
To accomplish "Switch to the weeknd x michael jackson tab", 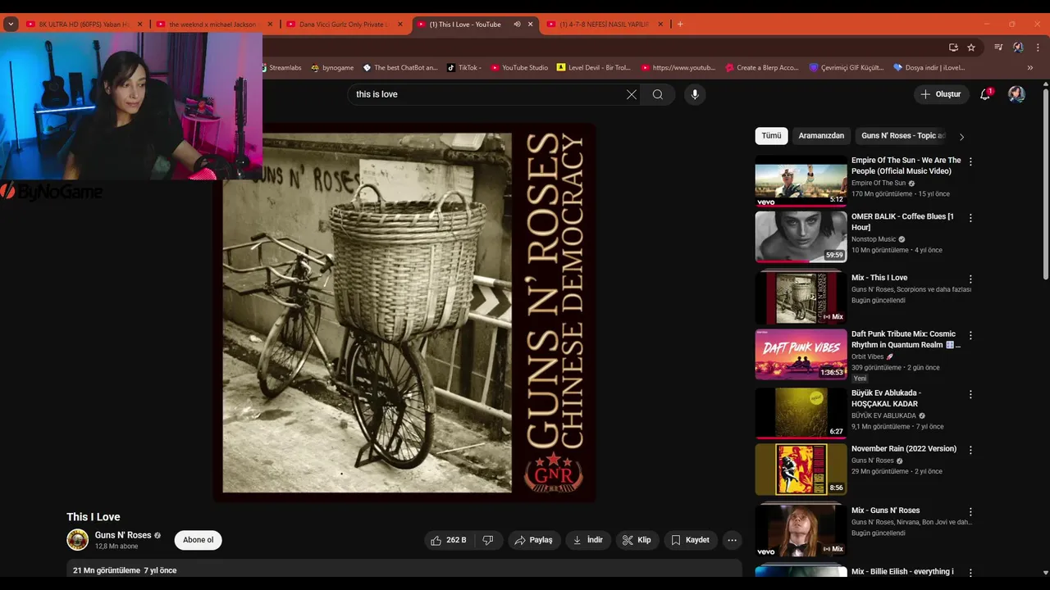I will (212, 24).
